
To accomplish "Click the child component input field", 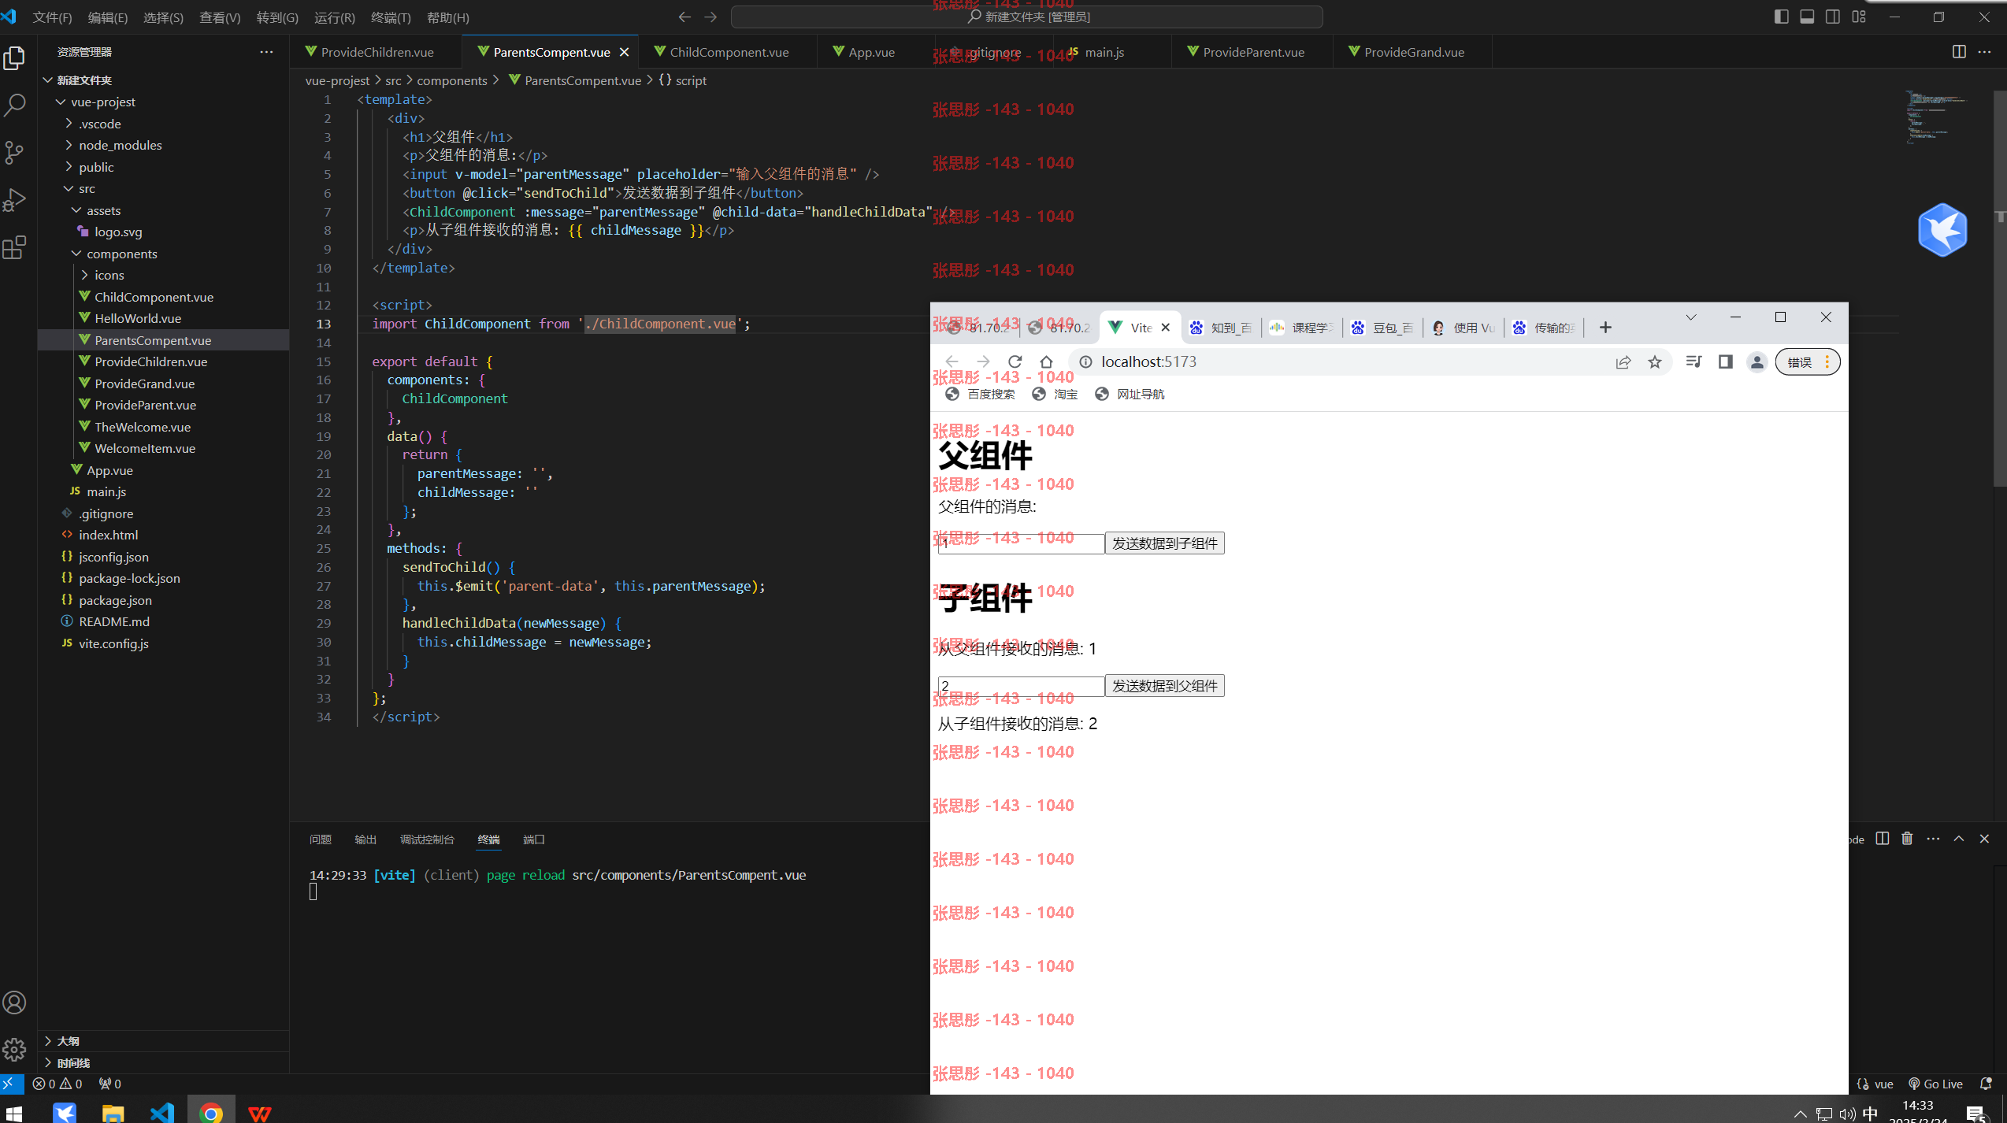I will 1021,686.
